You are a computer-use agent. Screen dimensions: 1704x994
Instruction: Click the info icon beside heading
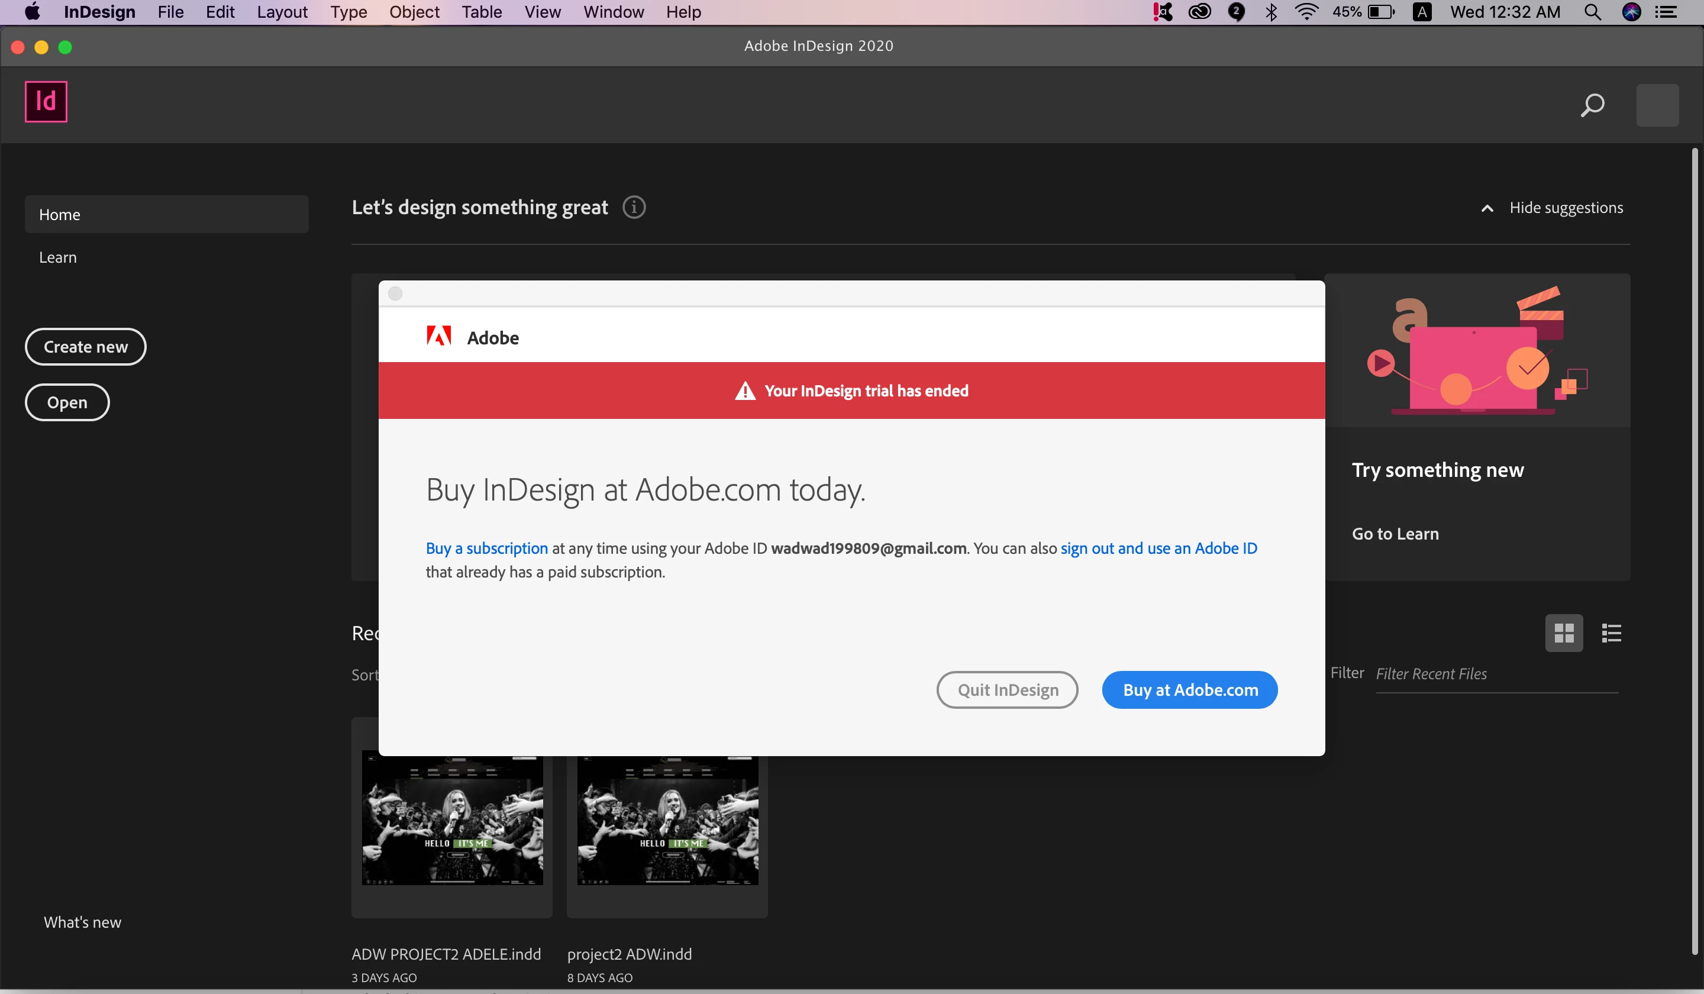634,207
